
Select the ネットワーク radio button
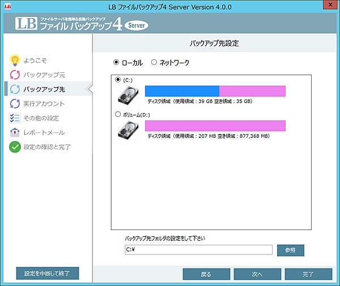click(x=154, y=62)
